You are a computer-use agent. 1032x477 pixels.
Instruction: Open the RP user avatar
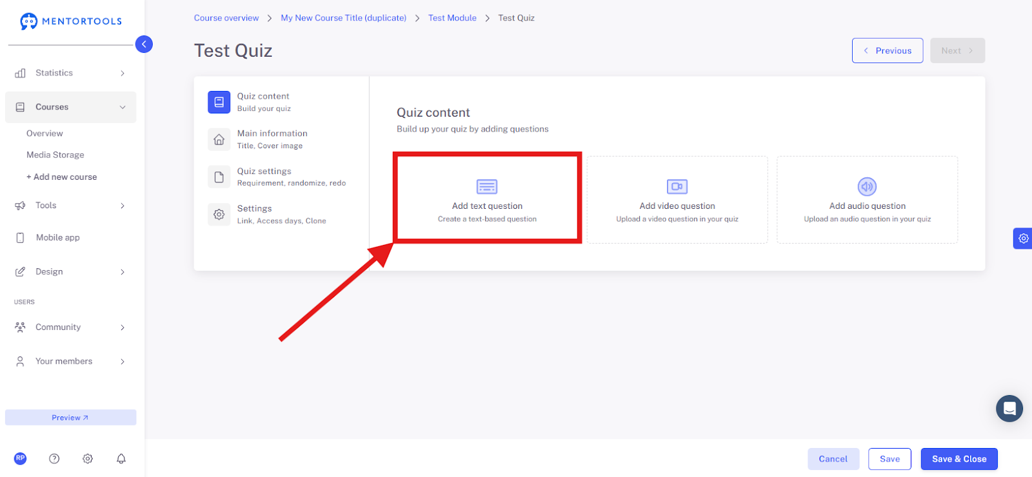tap(21, 458)
